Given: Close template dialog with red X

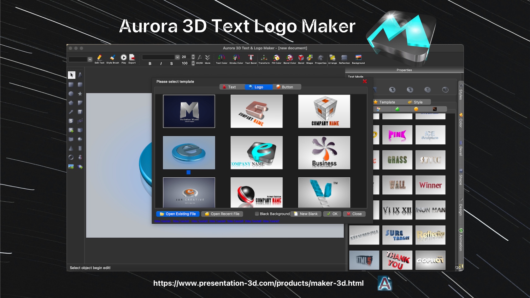Looking at the screenshot, I should [365, 81].
